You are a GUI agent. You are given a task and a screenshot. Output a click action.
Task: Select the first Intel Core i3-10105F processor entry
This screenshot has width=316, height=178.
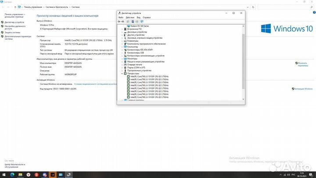(x=149, y=76)
